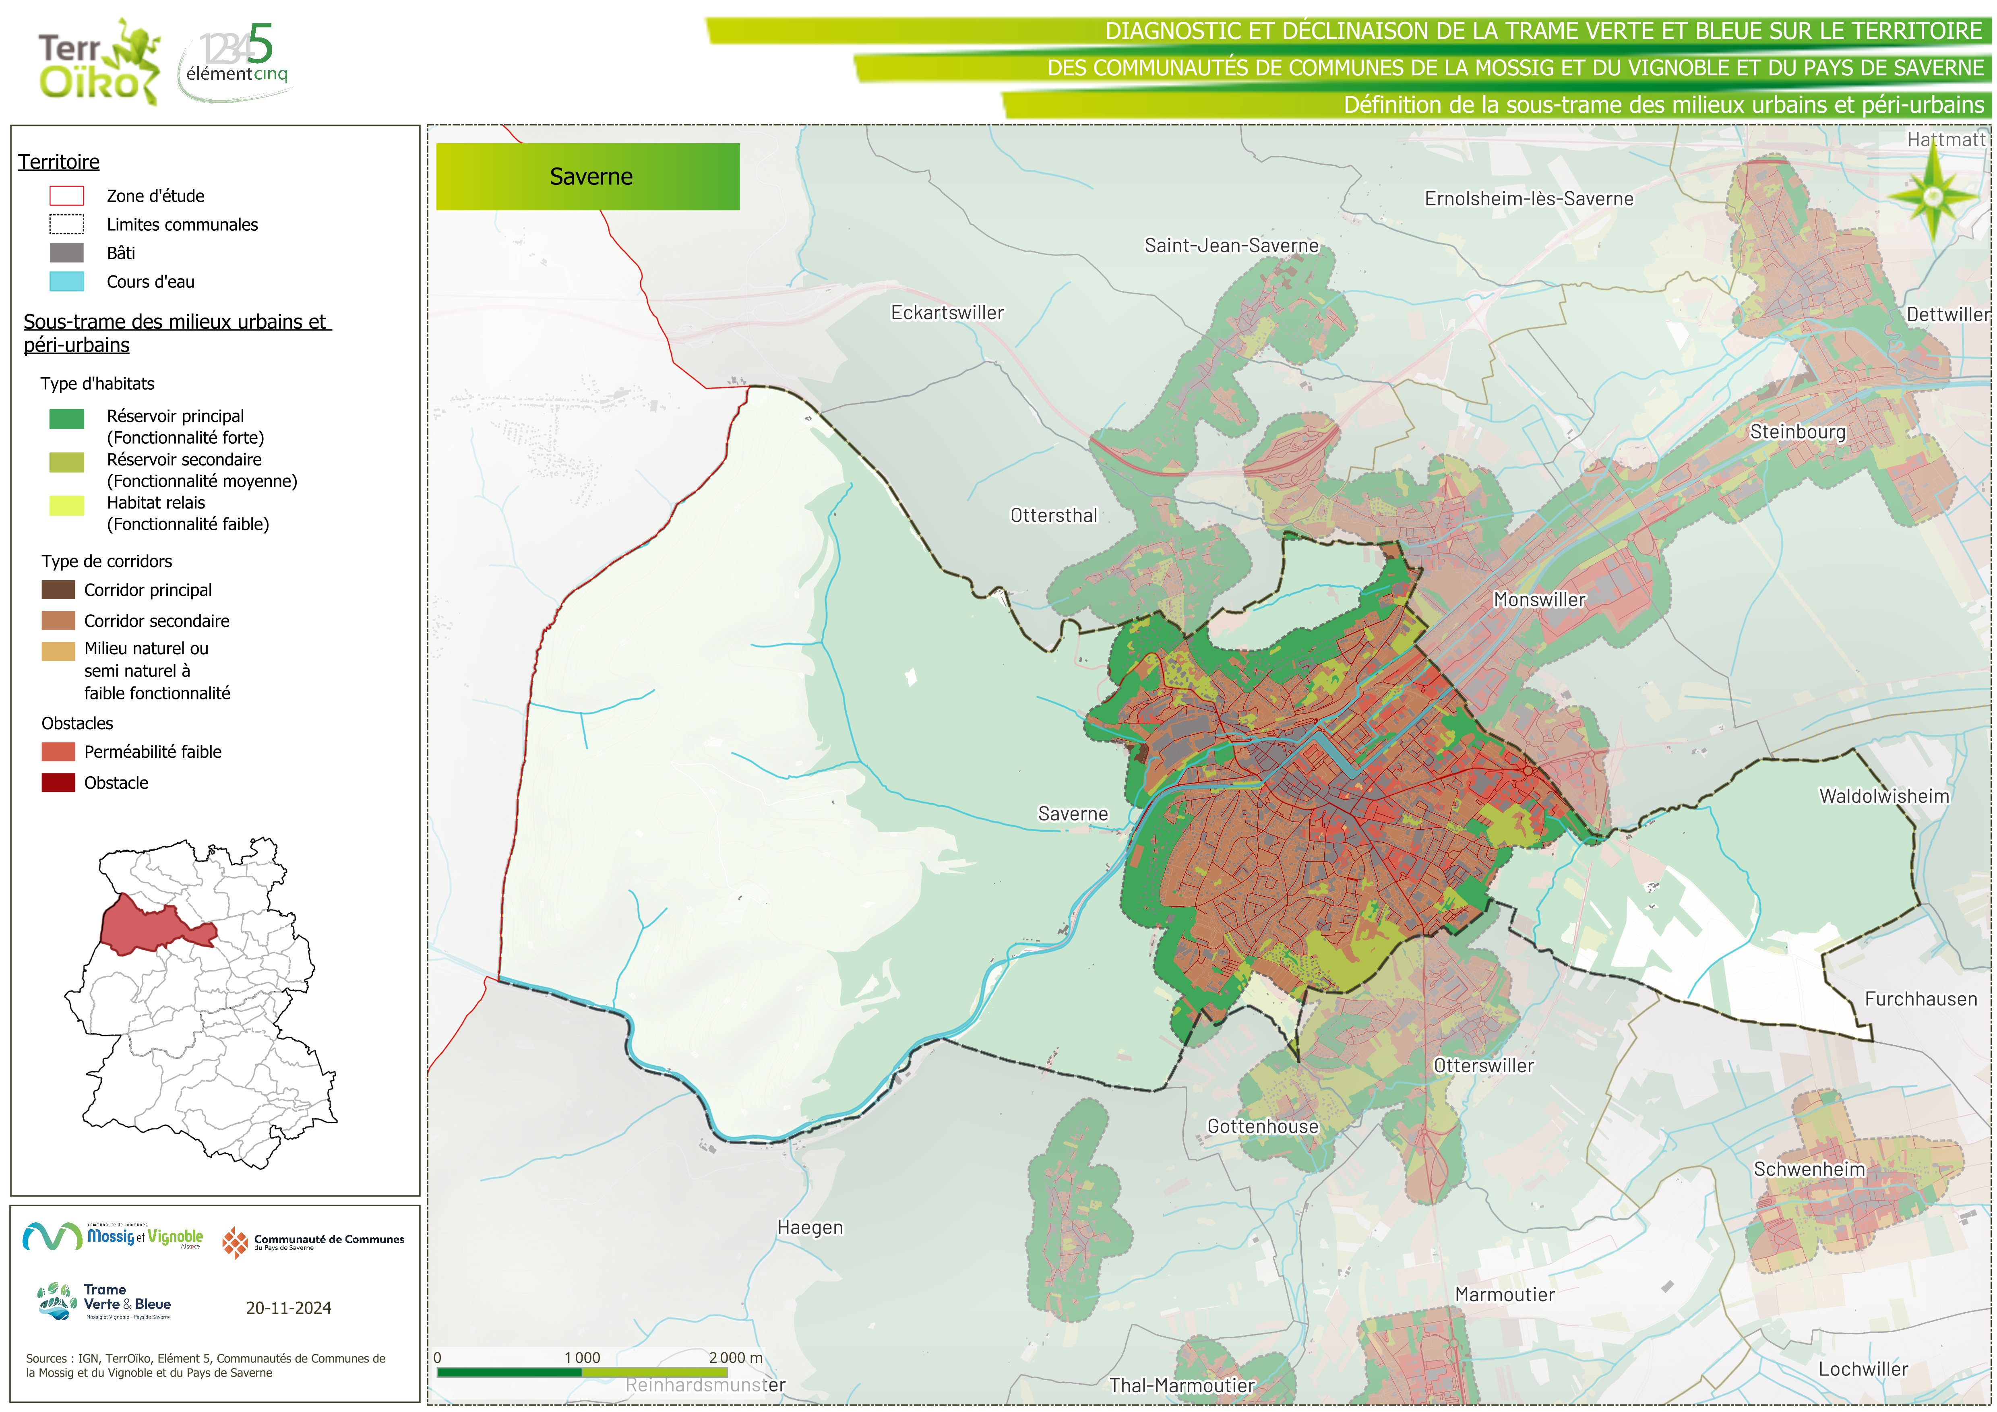Click the scale bar at map bottom

(x=582, y=1372)
